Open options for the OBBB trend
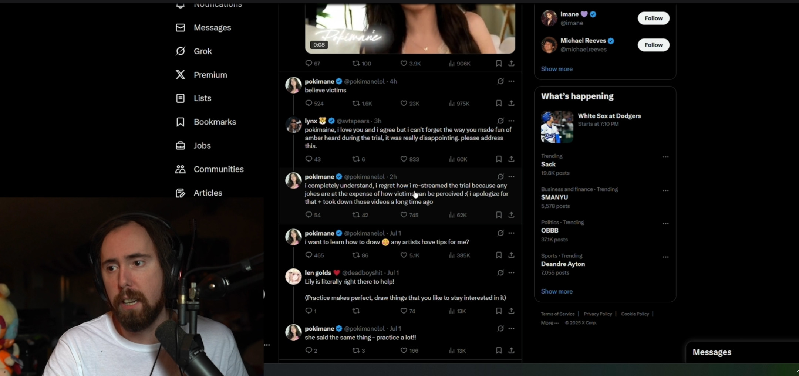This screenshot has height=376, width=799. (x=665, y=224)
